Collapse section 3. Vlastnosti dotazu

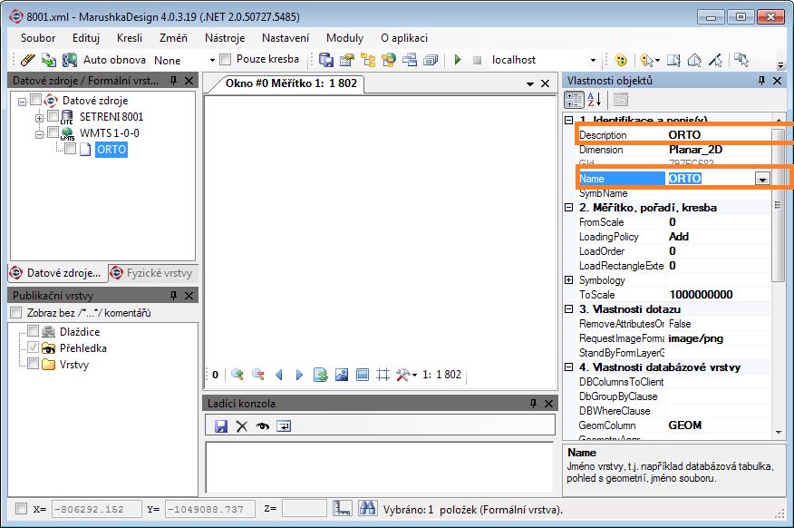pos(568,309)
